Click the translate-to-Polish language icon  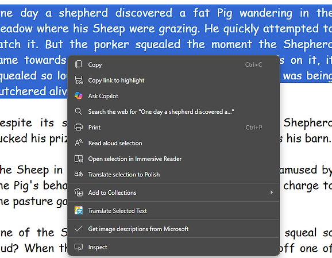click(x=79, y=174)
